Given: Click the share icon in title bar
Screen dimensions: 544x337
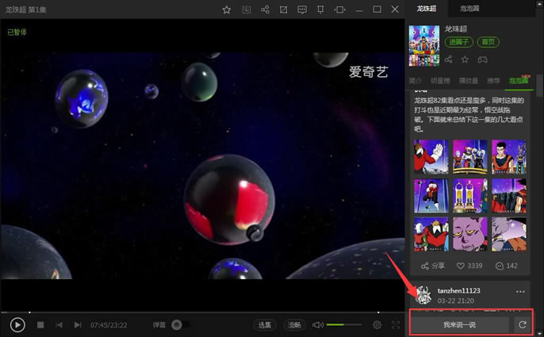Looking at the screenshot, I should pyautogui.click(x=265, y=10).
